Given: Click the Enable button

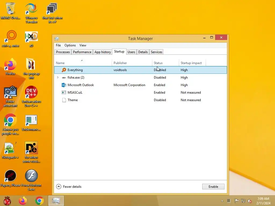Looking at the screenshot, I should point(213,187).
